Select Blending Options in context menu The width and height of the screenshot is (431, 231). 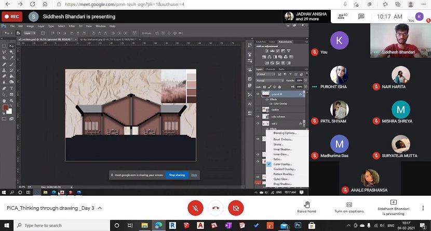coord(285,133)
